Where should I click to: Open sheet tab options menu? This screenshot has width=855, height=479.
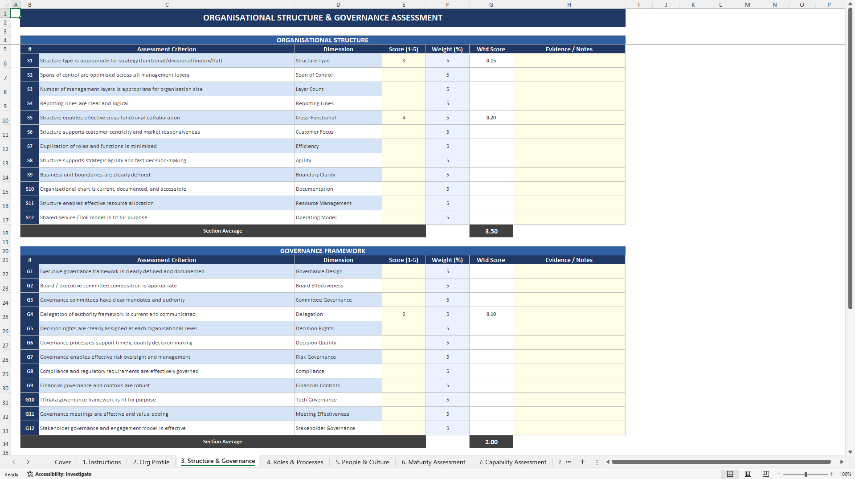(597, 462)
